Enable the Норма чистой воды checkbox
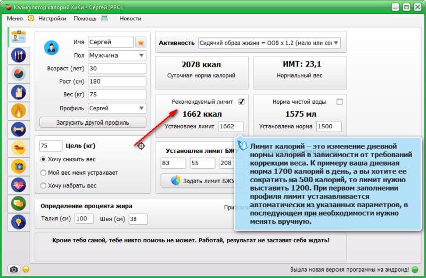 click(339, 102)
